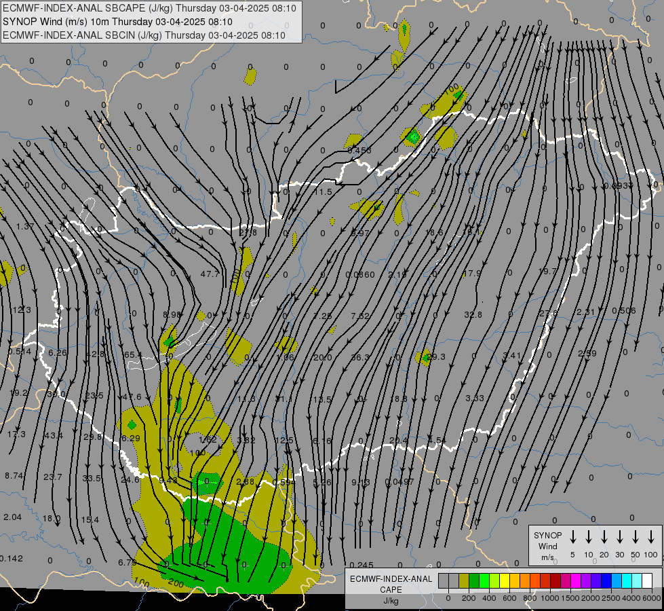
Task: Select the bright green swatch in the CAPE legend
Action: click(x=484, y=581)
